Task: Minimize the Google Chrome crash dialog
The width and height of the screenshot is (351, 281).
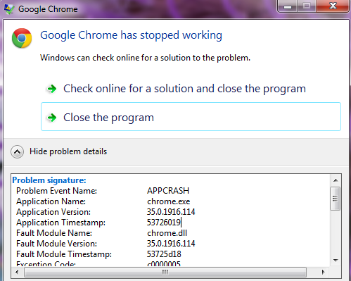Action: (x=288, y=6)
